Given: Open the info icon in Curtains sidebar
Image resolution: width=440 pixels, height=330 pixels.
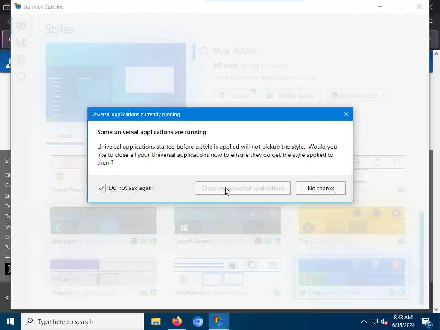Looking at the screenshot, I should [x=21, y=76].
